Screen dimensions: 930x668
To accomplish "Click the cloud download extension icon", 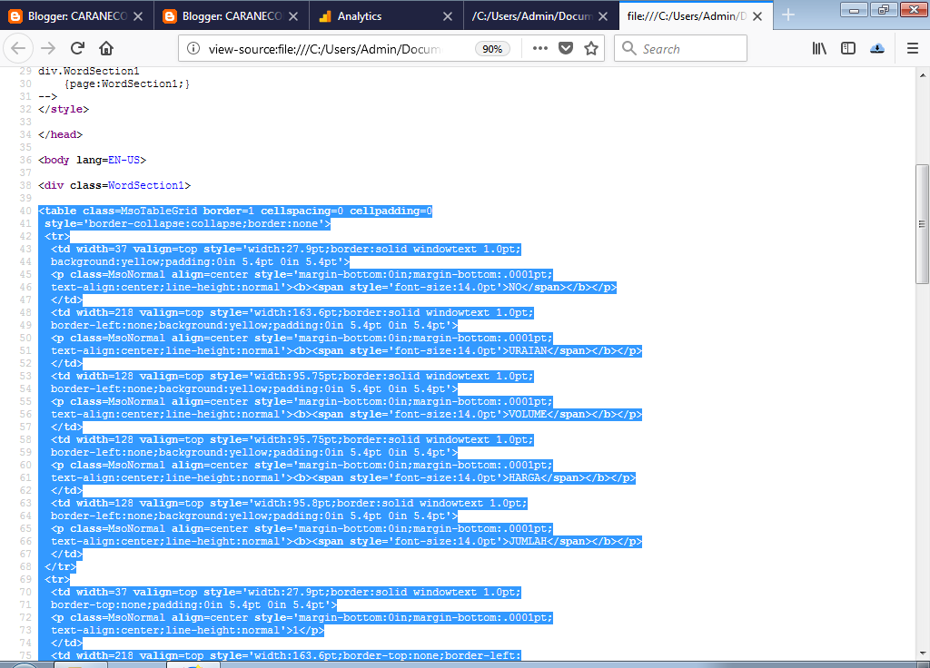I will 877,49.
